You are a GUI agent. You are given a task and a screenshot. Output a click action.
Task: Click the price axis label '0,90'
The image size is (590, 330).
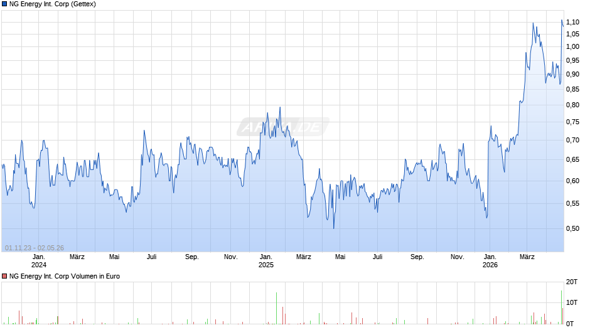pos(572,74)
